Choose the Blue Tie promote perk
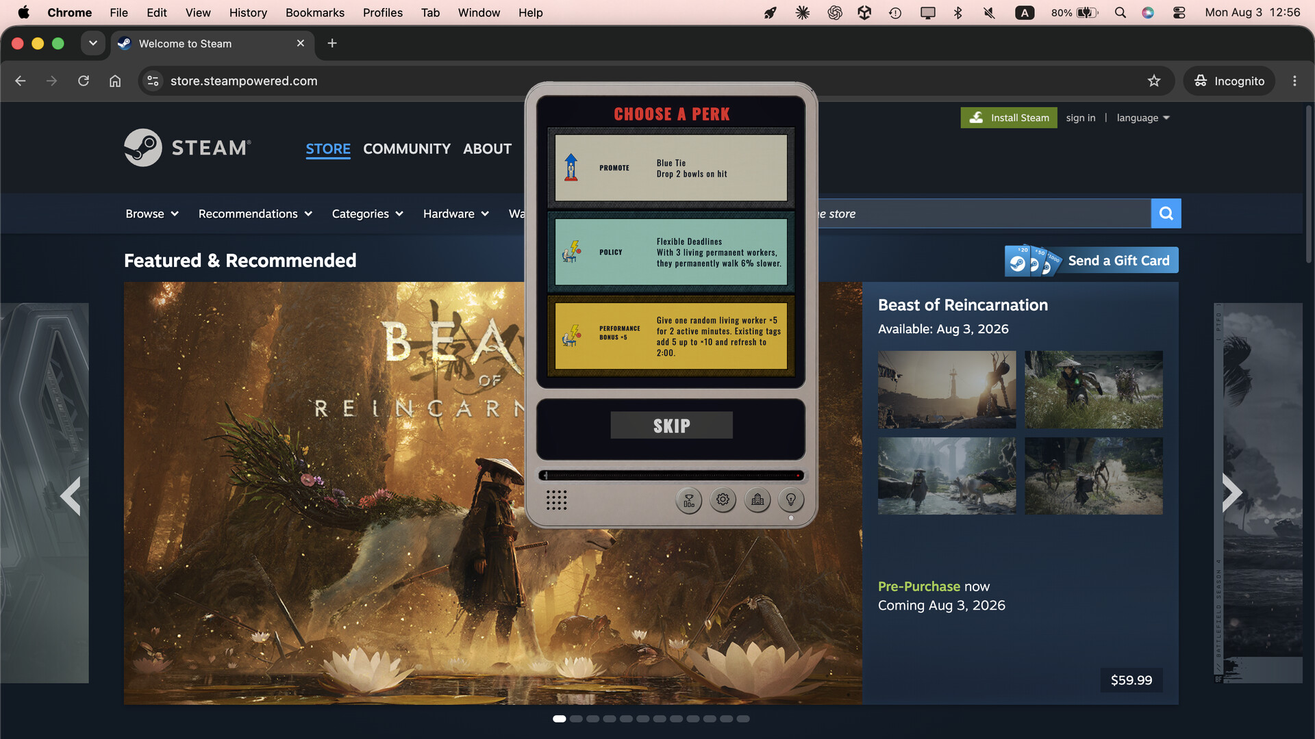1315x739 pixels. tap(671, 168)
